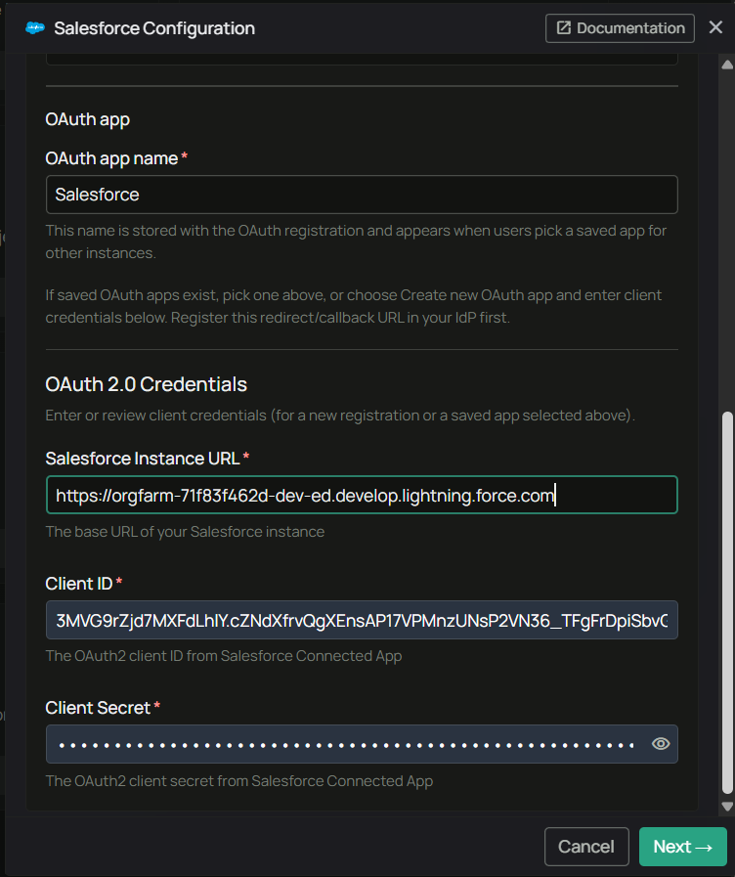Click the vertical scrollbar thumb
The image size is (735, 877).
[727, 602]
